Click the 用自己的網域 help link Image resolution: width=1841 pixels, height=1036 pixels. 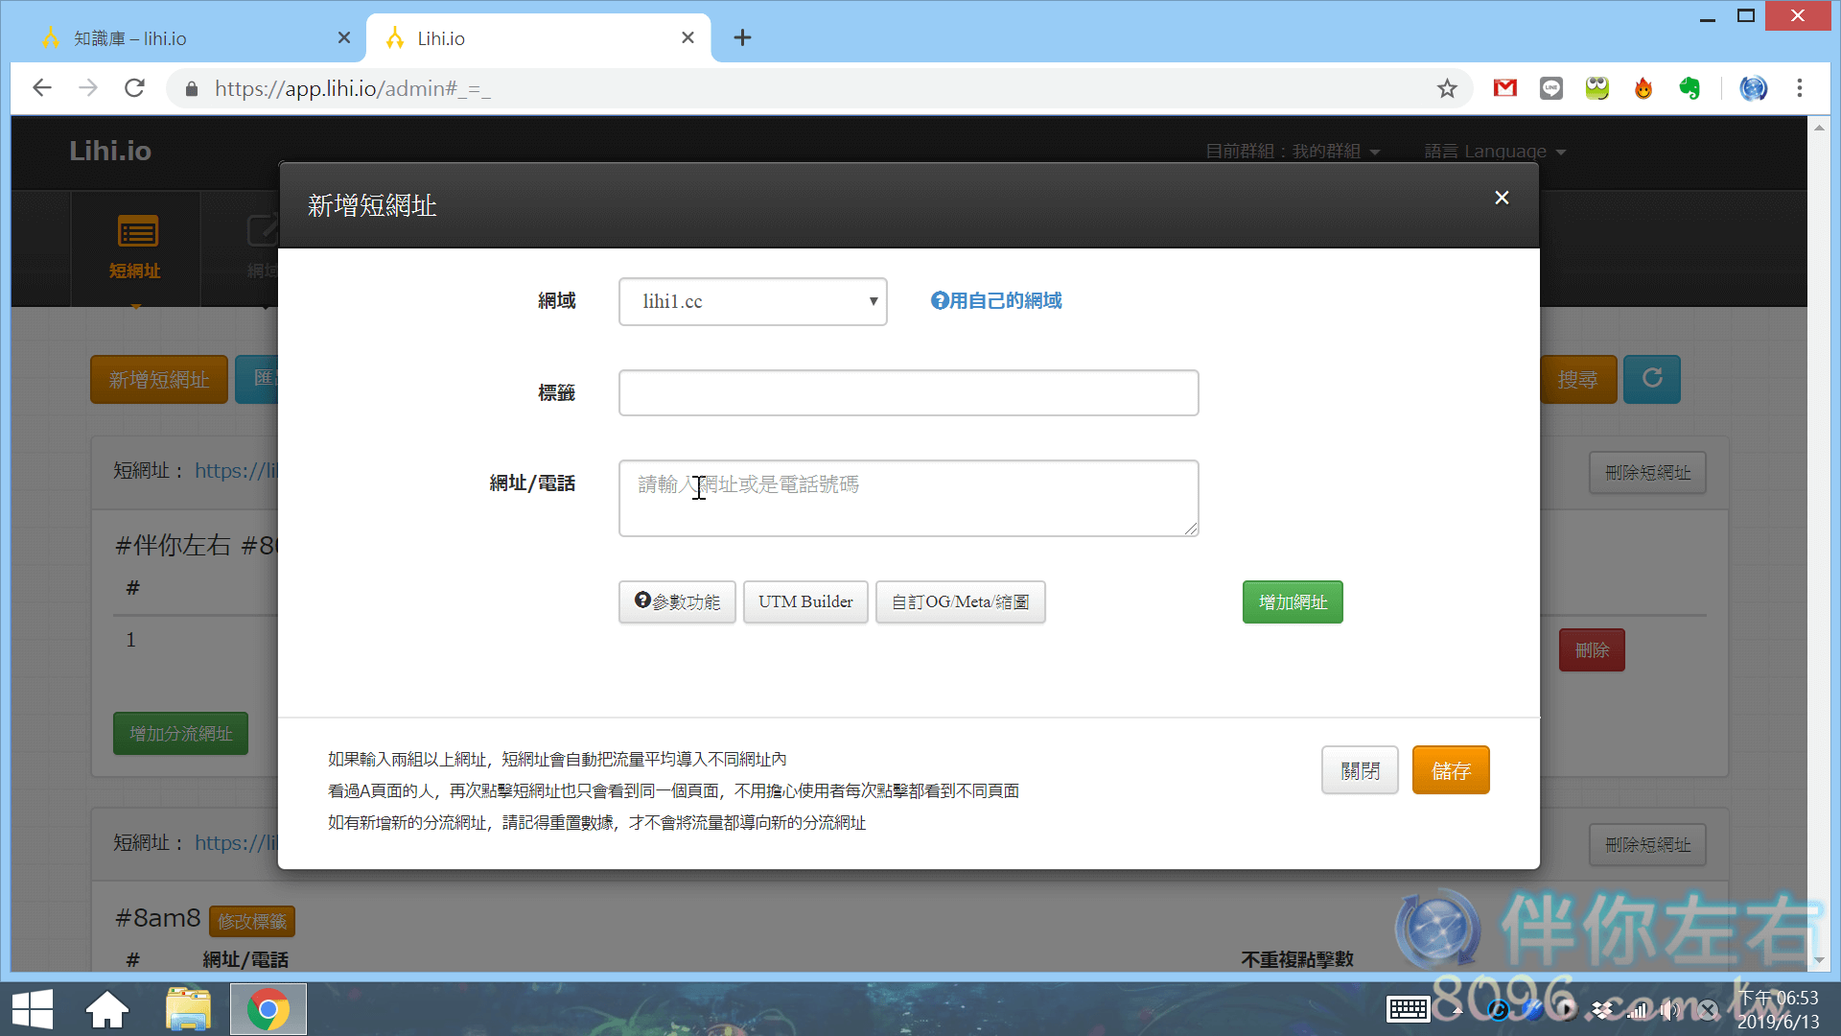[996, 301]
